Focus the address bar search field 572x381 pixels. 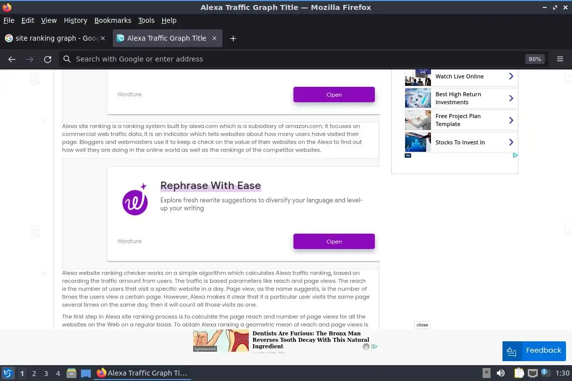pyautogui.click(x=292, y=59)
